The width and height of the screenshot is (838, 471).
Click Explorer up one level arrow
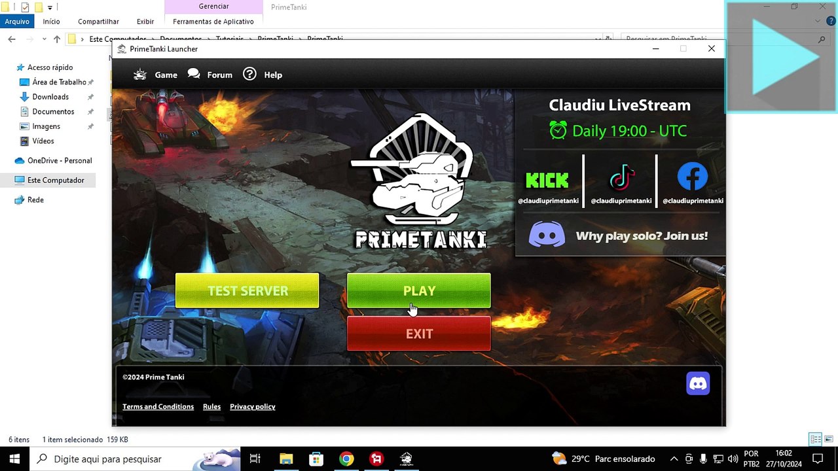57,39
